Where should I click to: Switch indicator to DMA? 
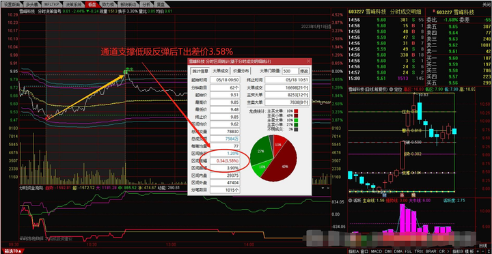click(398, 251)
